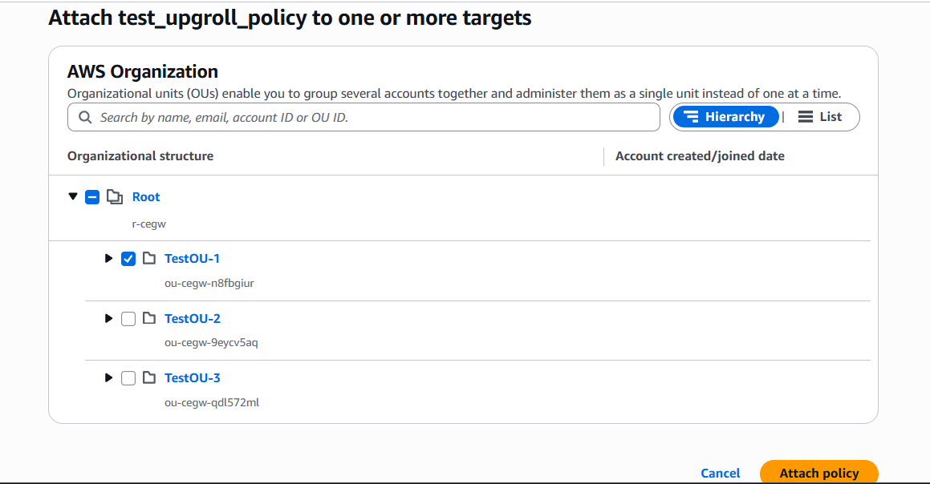Screen dimensions: 930x484
Task: Expand the TestOU-2 organizational unit
Action: [109, 318]
